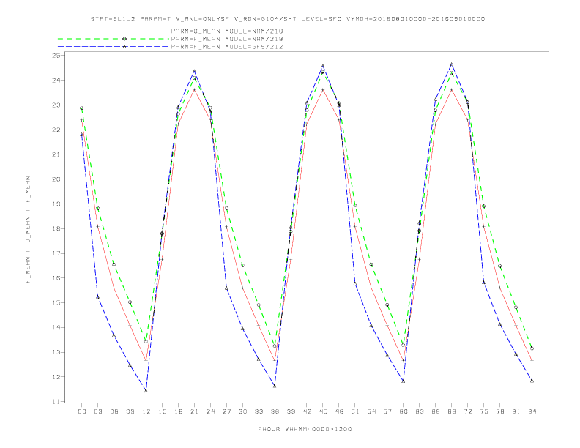This screenshot has width=580, height=448.
Task: Click y-axis tick label 11
Action: (56, 402)
